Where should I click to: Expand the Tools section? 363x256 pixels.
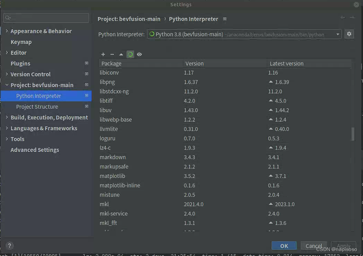[7, 139]
